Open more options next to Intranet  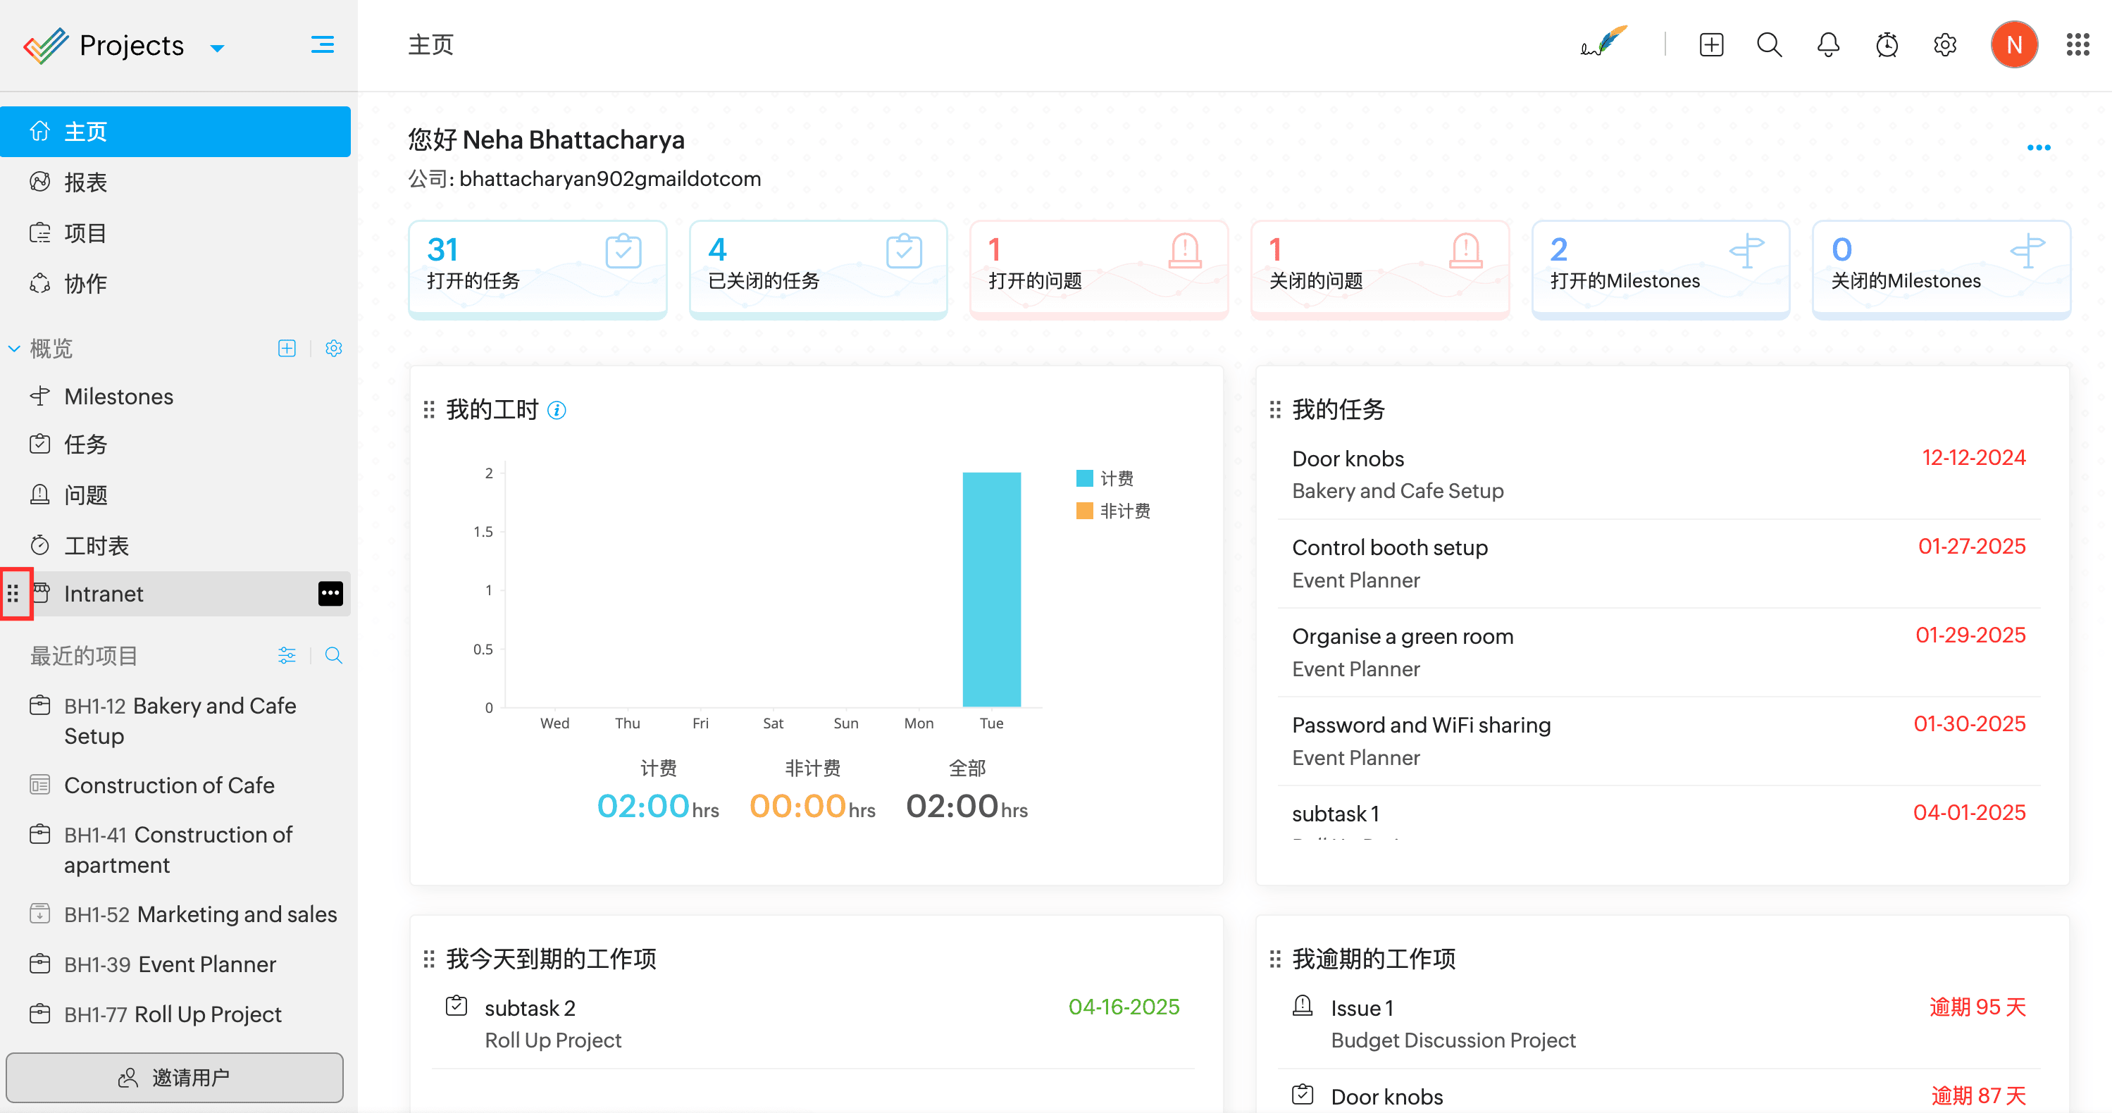[330, 593]
